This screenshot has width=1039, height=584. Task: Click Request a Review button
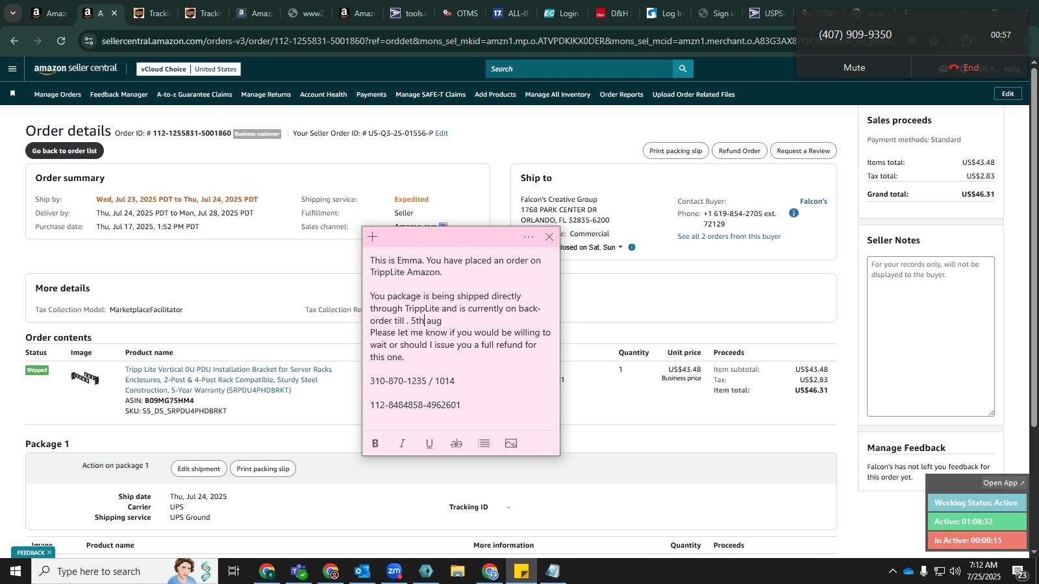point(803,151)
